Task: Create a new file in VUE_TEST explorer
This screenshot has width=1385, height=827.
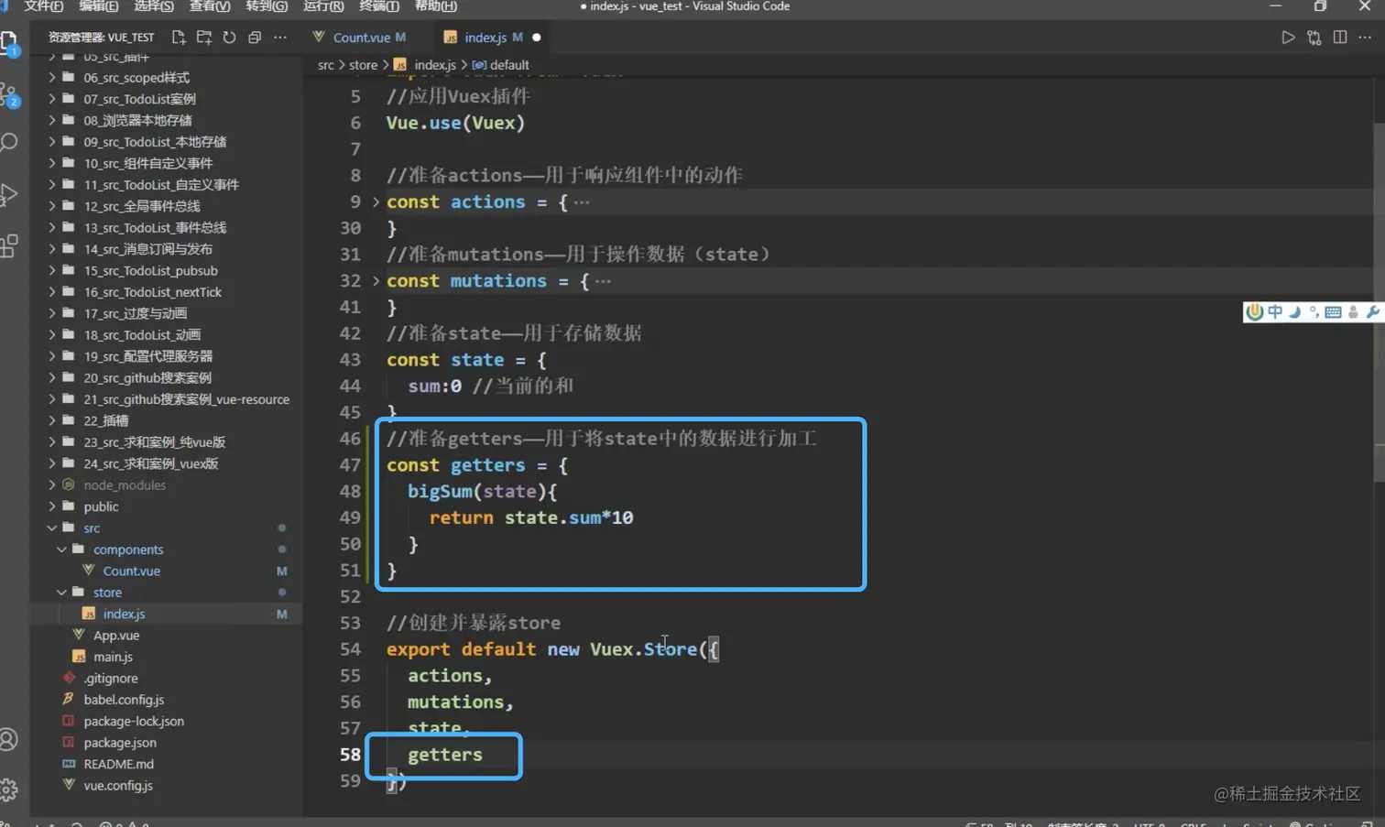Action: [x=179, y=38]
